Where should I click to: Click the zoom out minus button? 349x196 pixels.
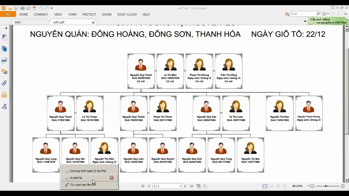tap(313, 186)
